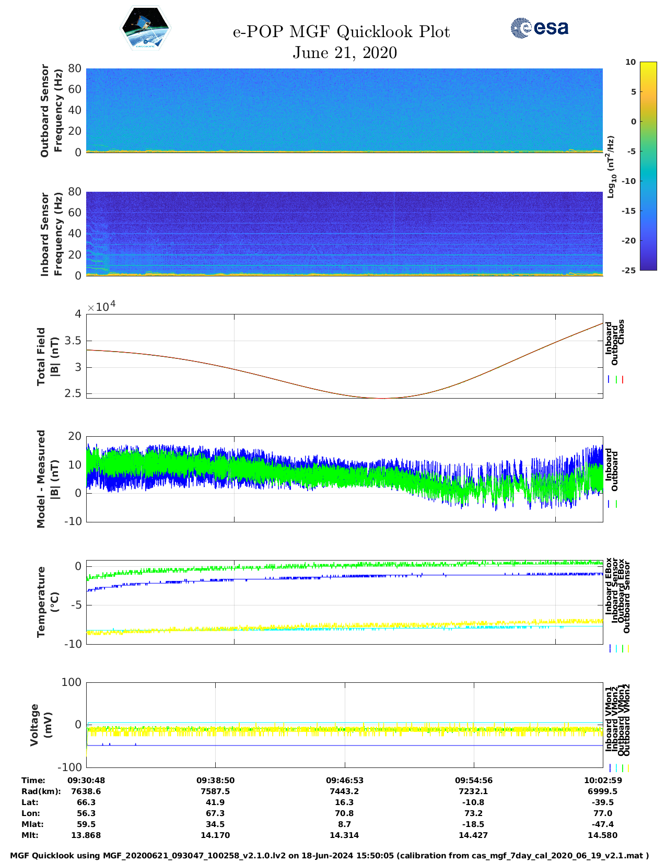Click the 10:02:59 time label
The width and height of the screenshot is (666, 862).
[x=602, y=781]
